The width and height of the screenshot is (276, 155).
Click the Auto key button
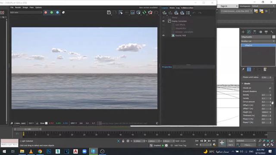point(231,141)
